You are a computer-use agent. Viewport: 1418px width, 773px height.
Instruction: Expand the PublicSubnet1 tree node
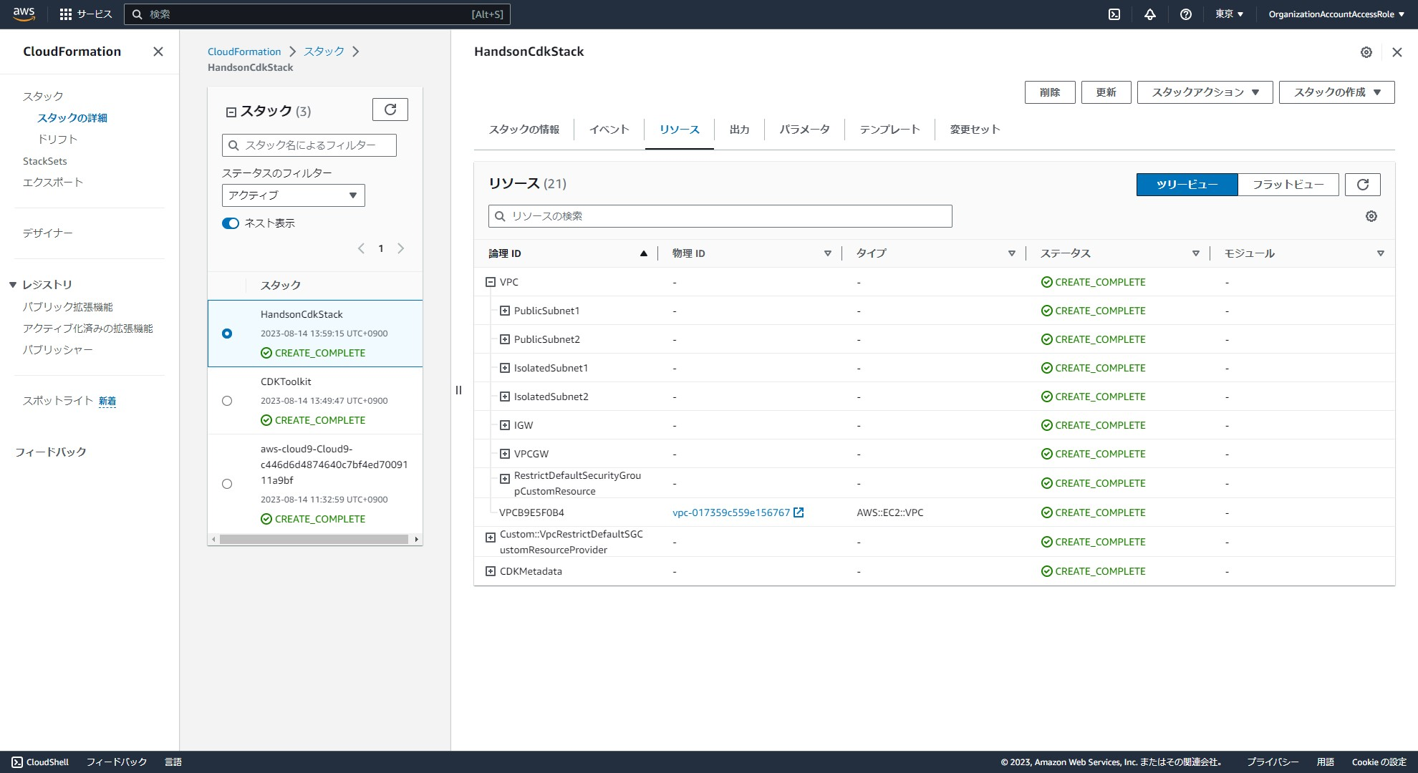505,311
